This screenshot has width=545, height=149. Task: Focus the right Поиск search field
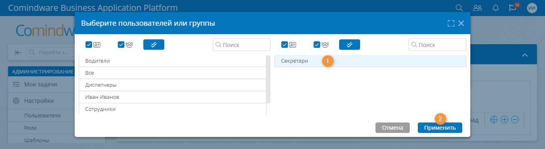[x=437, y=45]
